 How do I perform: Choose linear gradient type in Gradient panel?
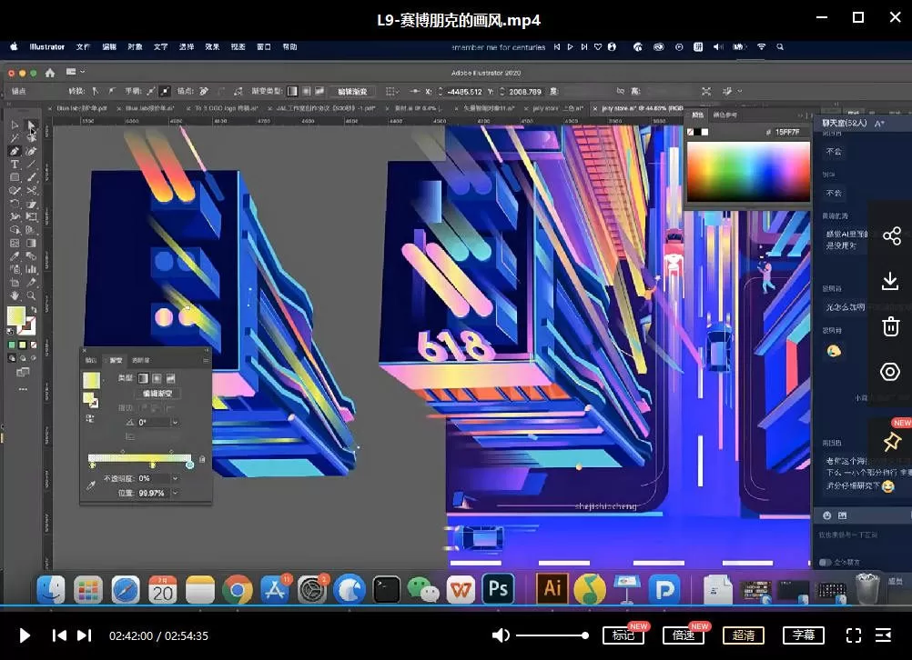click(143, 377)
